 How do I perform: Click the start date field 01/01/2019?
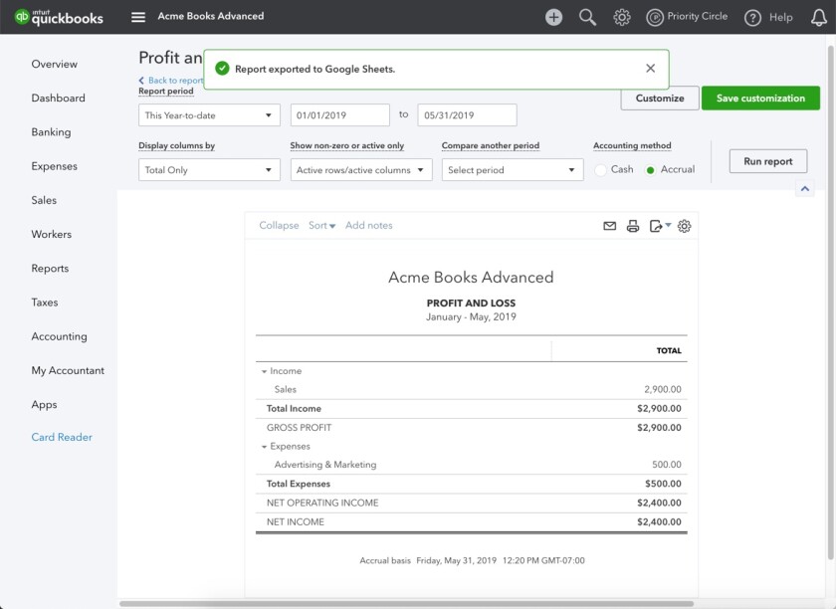[340, 115]
